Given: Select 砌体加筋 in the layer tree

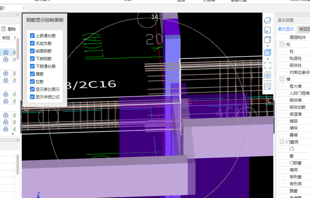Looking at the screenshot, I should [297, 107].
